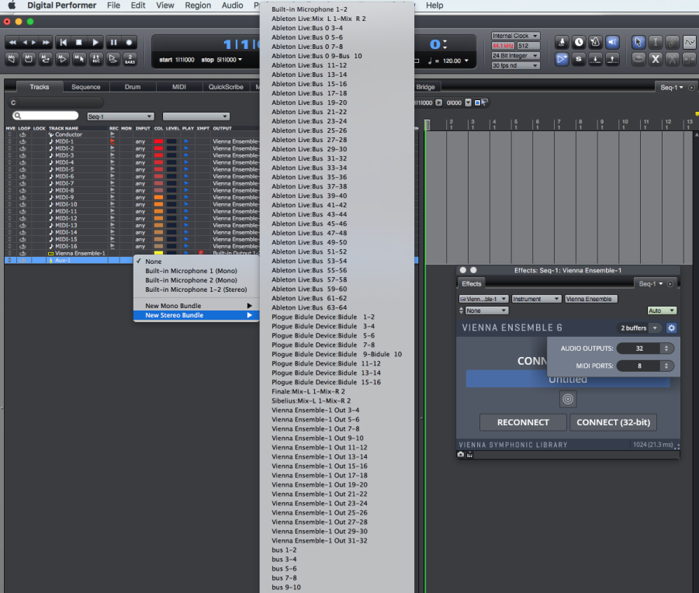This screenshot has width=699, height=593.
Task: Toggle record-enable for MIDI-12 track
Action: point(112,218)
